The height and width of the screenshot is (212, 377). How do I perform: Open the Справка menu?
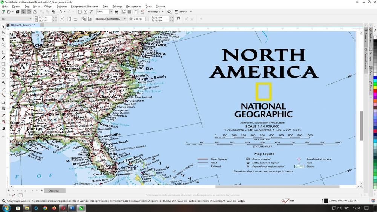[160, 6]
